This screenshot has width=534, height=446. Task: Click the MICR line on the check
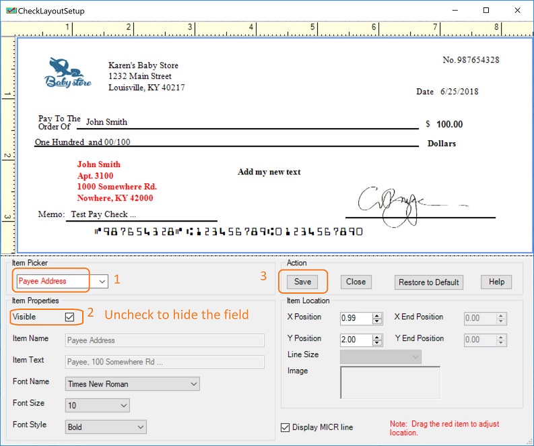click(229, 231)
